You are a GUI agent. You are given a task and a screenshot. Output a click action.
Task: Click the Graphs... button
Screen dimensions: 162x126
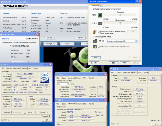coord(68,44)
